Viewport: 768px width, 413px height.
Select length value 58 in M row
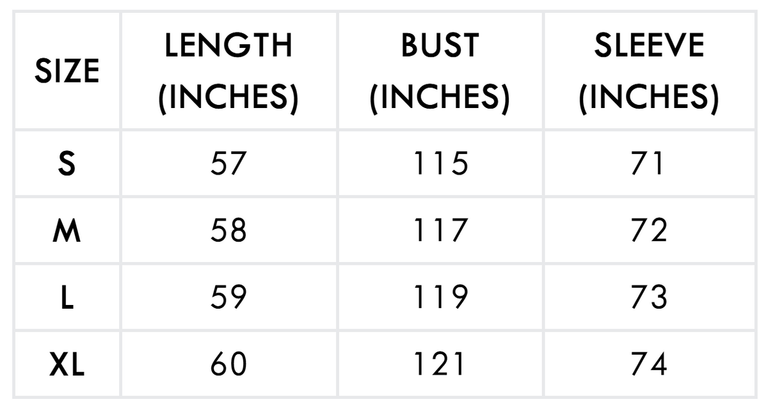click(228, 230)
